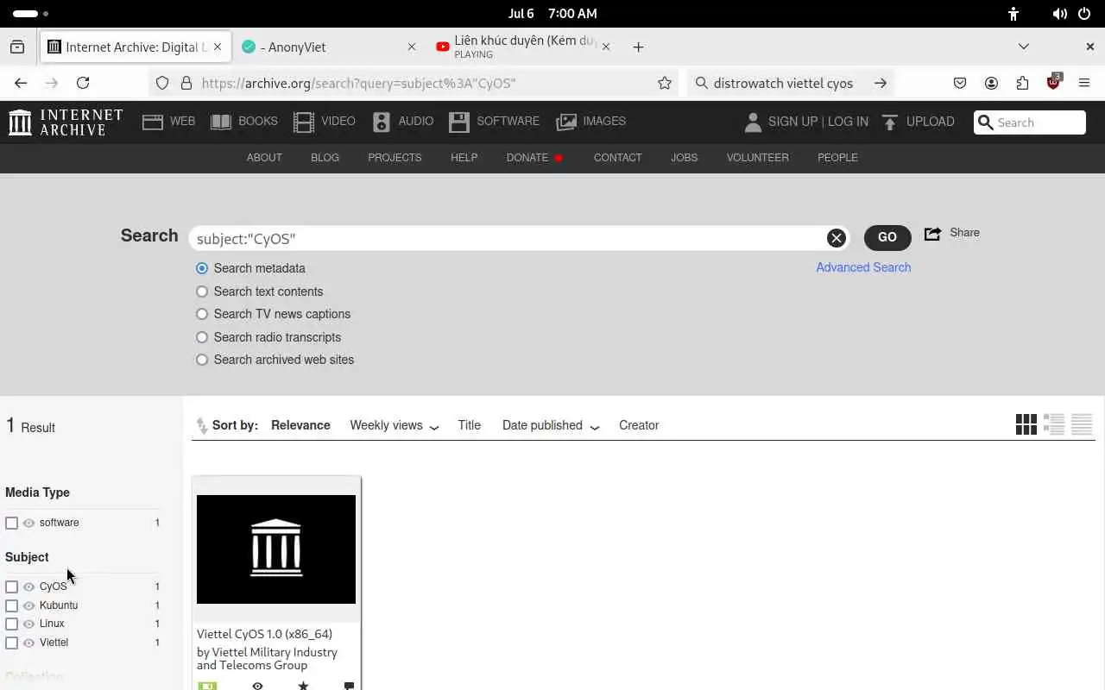
Task: Clear the search query with X icon
Action: 836,238
